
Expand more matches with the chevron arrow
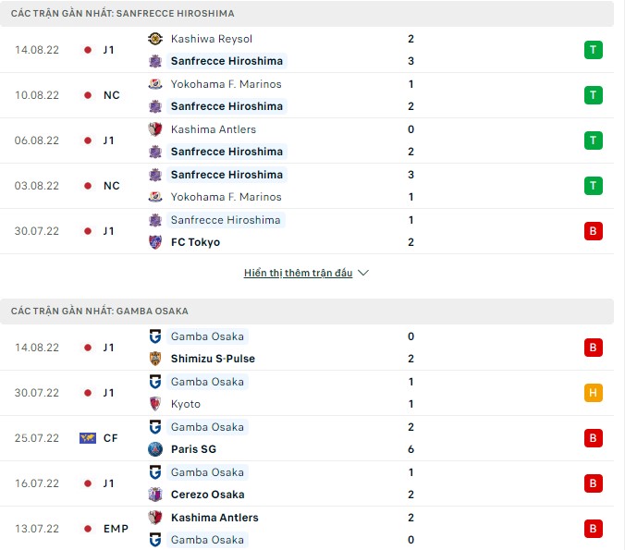pyautogui.click(x=363, y=274)
